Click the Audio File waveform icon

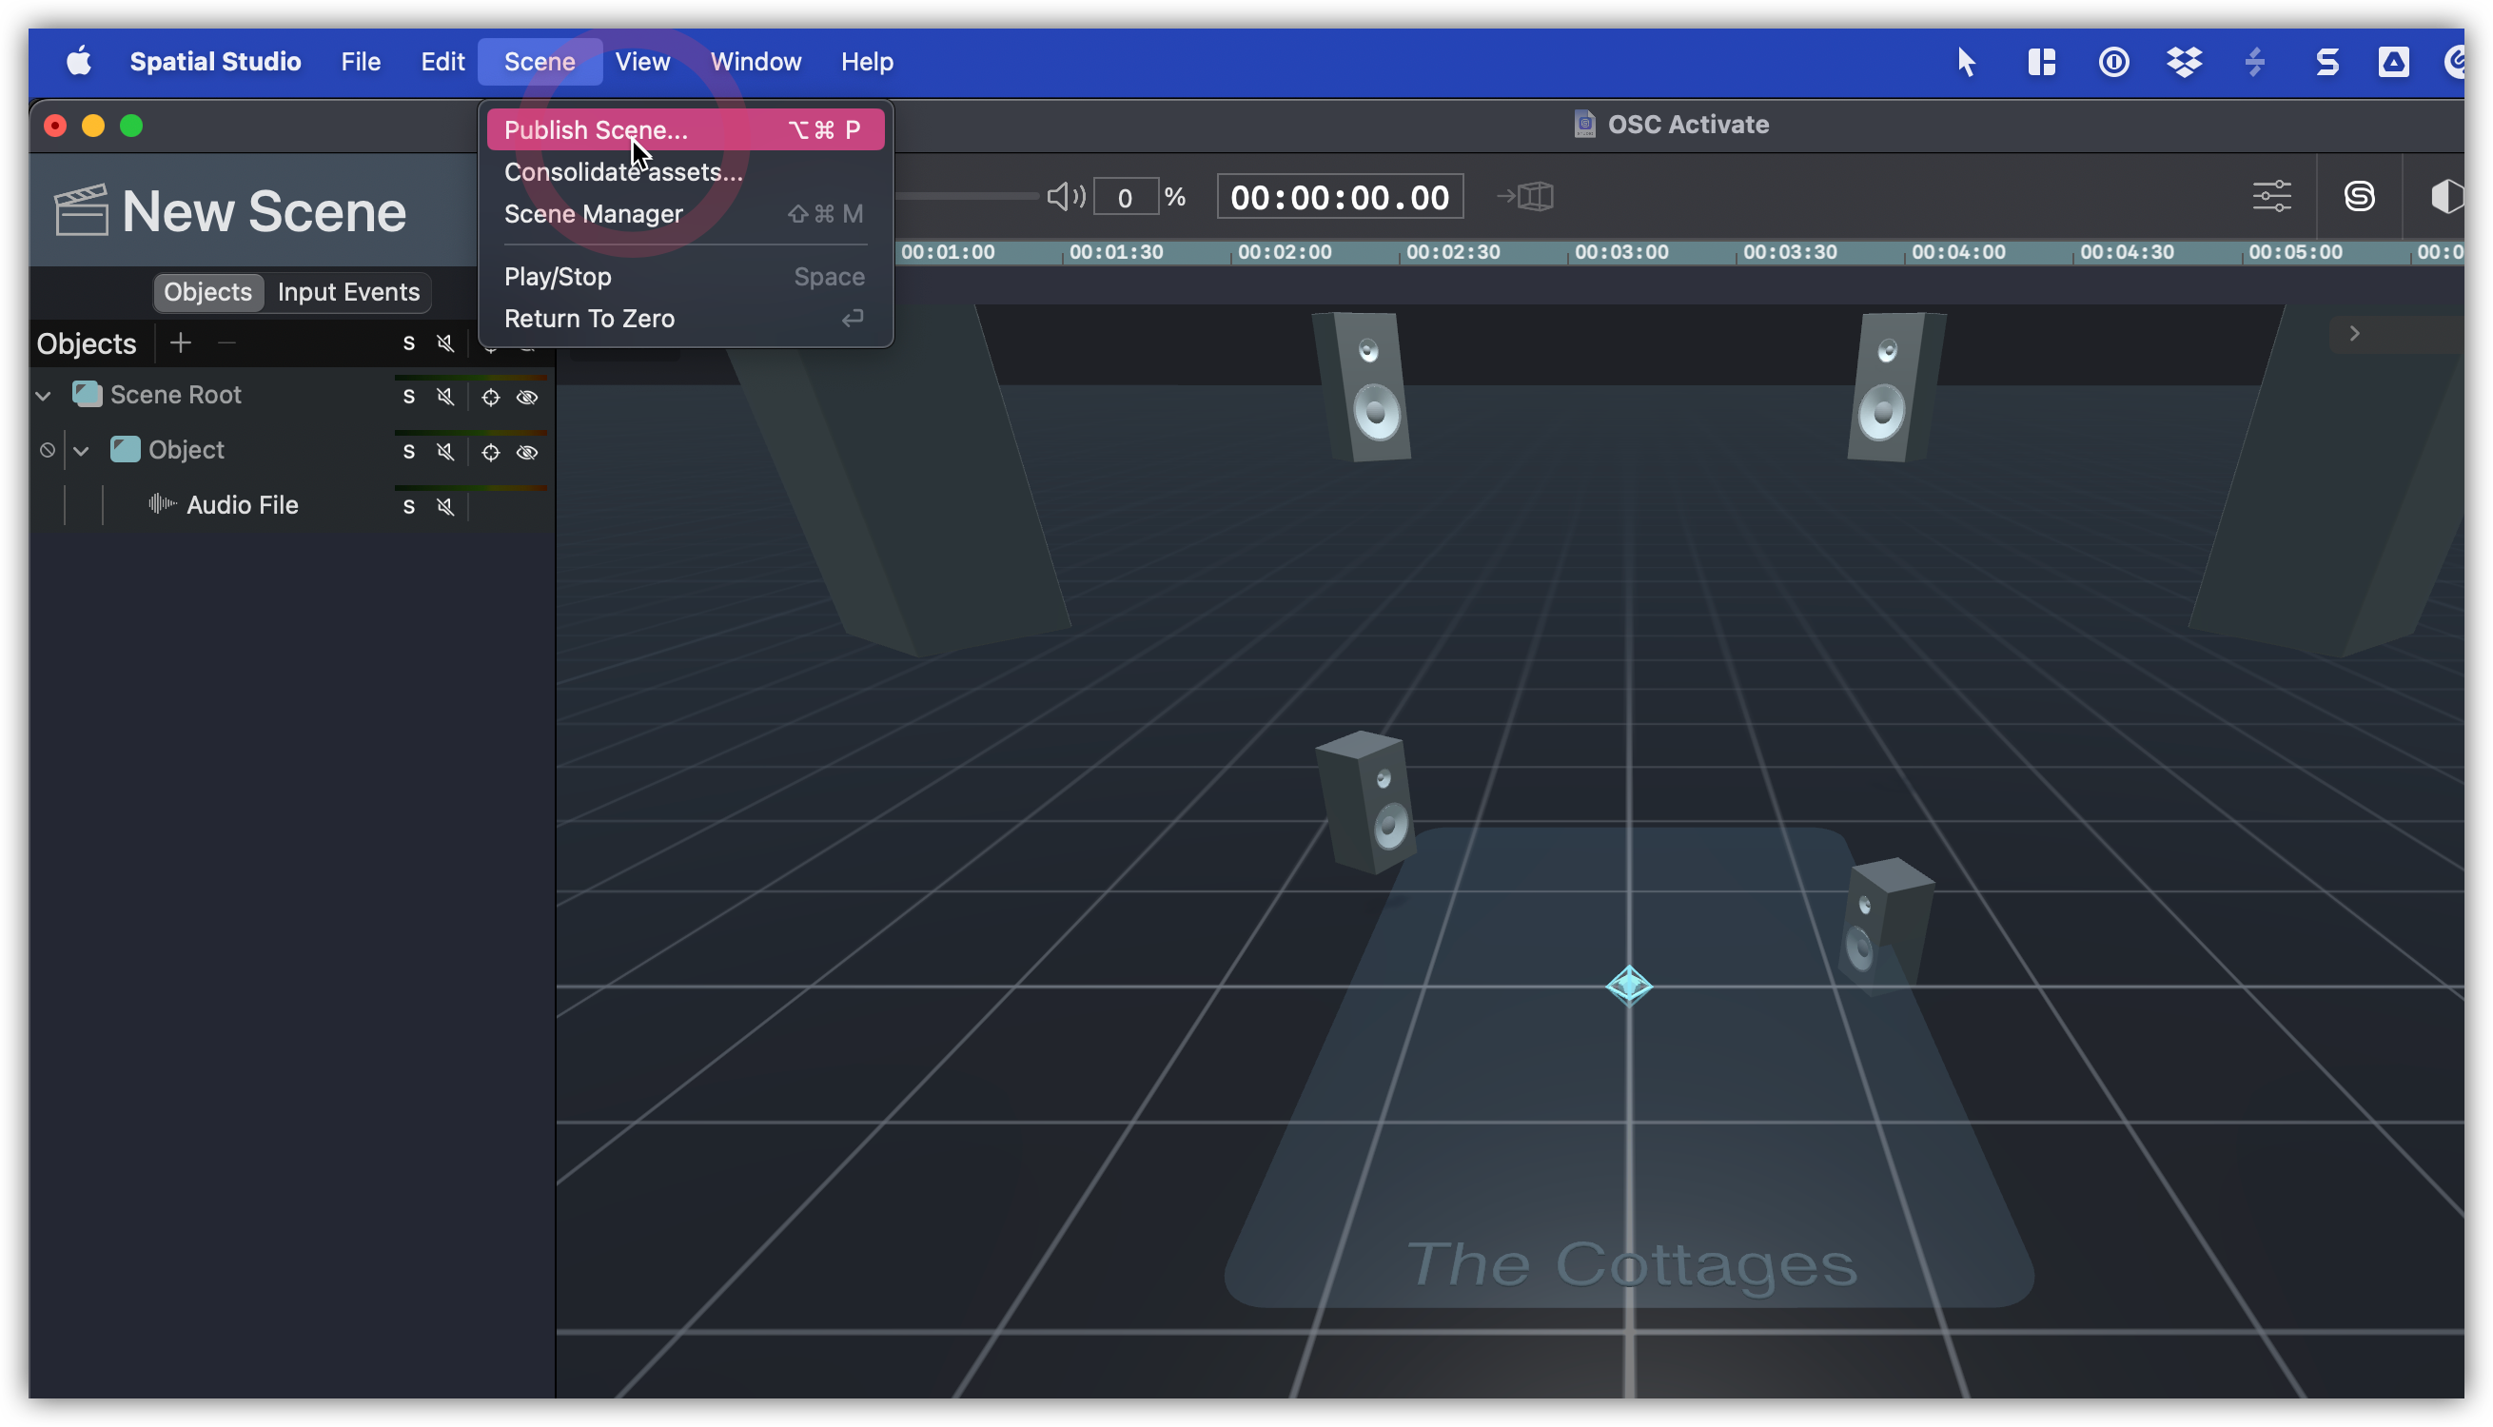point(162,505)
